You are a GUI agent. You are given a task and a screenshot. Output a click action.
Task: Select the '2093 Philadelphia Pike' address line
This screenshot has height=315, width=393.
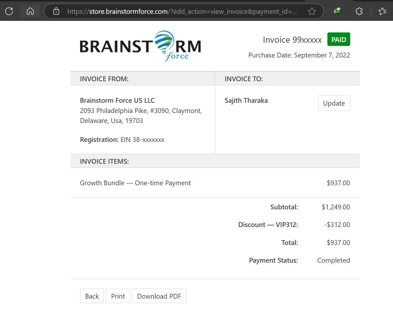(x=141, y=111)
